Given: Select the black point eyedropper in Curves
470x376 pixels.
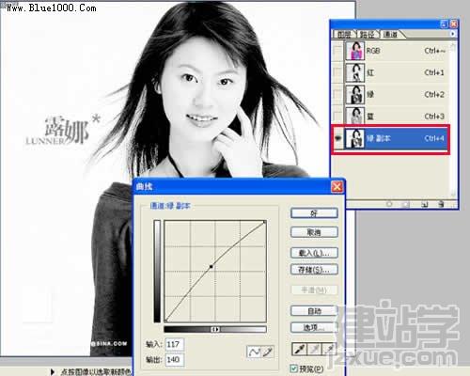Looking at the screenshot, I should coord(300,349).
